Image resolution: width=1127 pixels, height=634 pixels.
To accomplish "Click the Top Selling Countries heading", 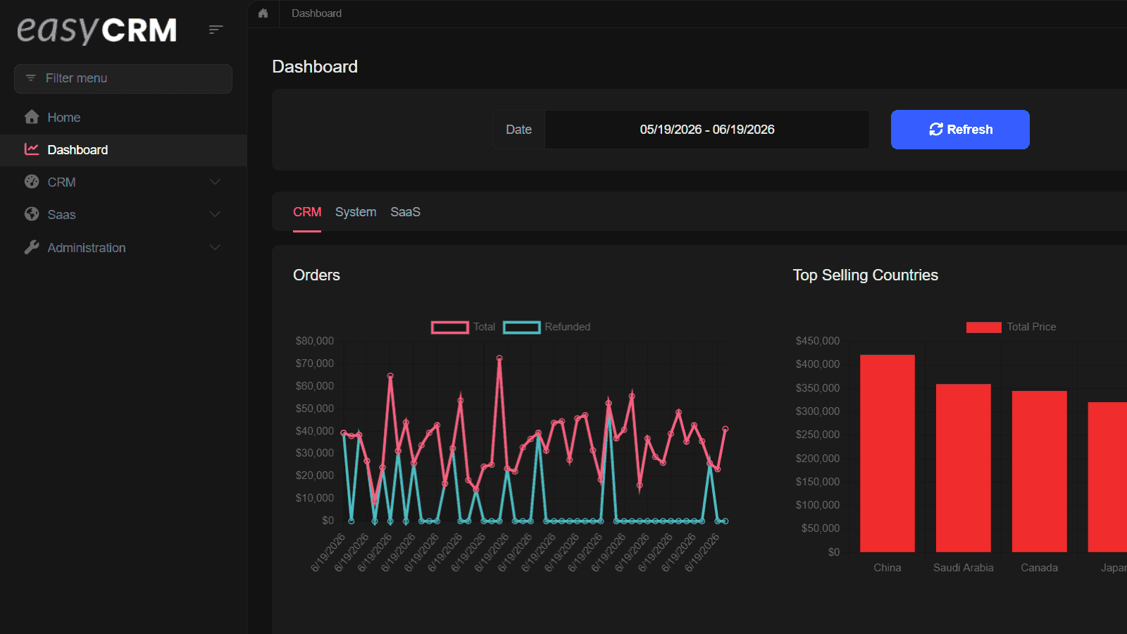I will pyautogui.click(x=866, y=275).
